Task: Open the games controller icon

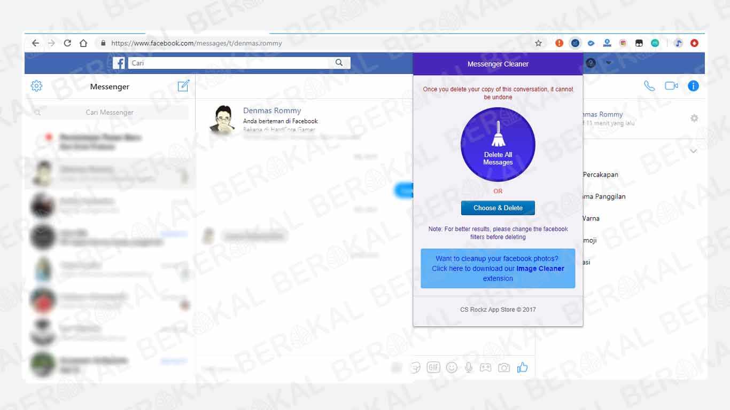Action: coord(485,367)
